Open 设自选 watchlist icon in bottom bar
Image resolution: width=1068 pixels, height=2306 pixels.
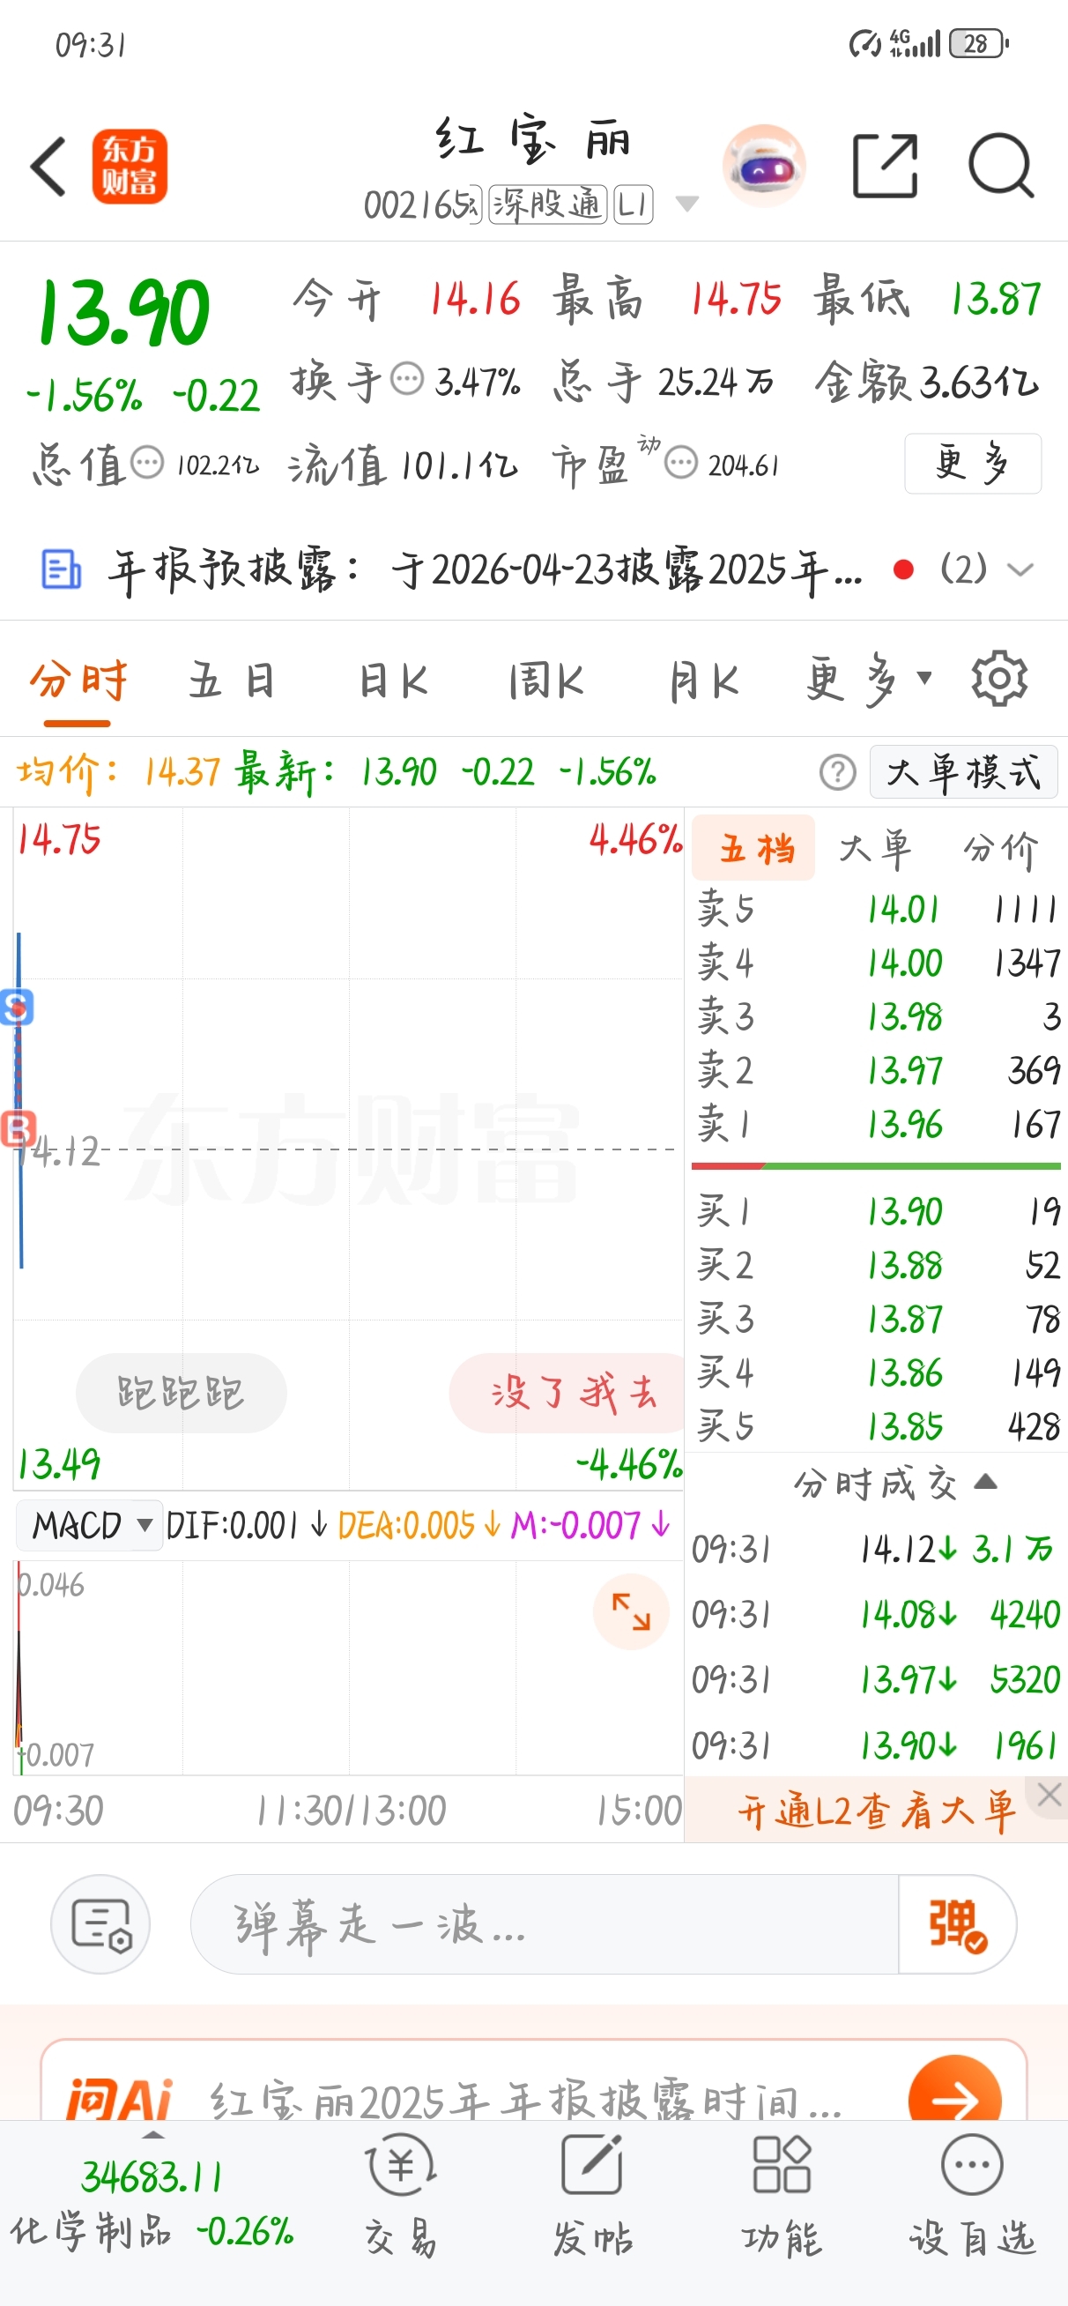pyautogui.click(x=972, y=2195)
